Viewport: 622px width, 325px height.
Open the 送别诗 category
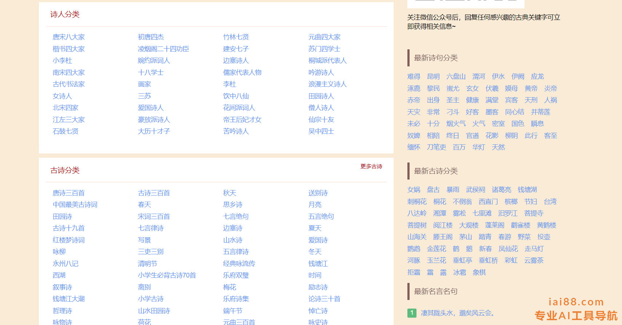(318, 193)
